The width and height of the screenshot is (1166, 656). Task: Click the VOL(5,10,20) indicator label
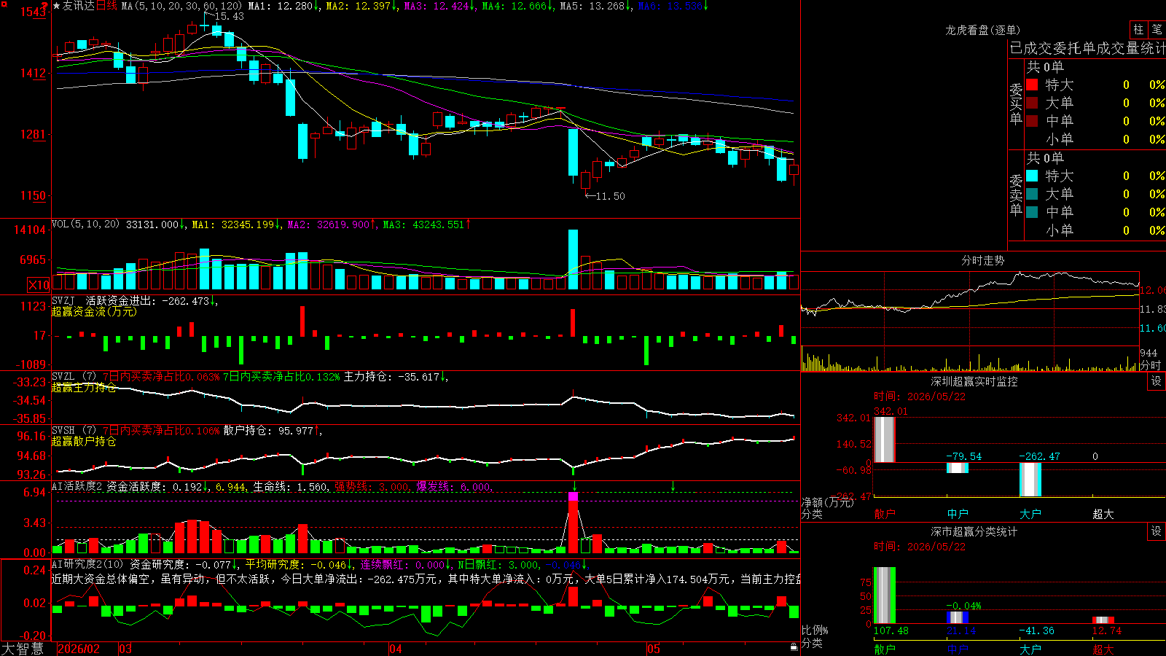(x=85, y=224)
